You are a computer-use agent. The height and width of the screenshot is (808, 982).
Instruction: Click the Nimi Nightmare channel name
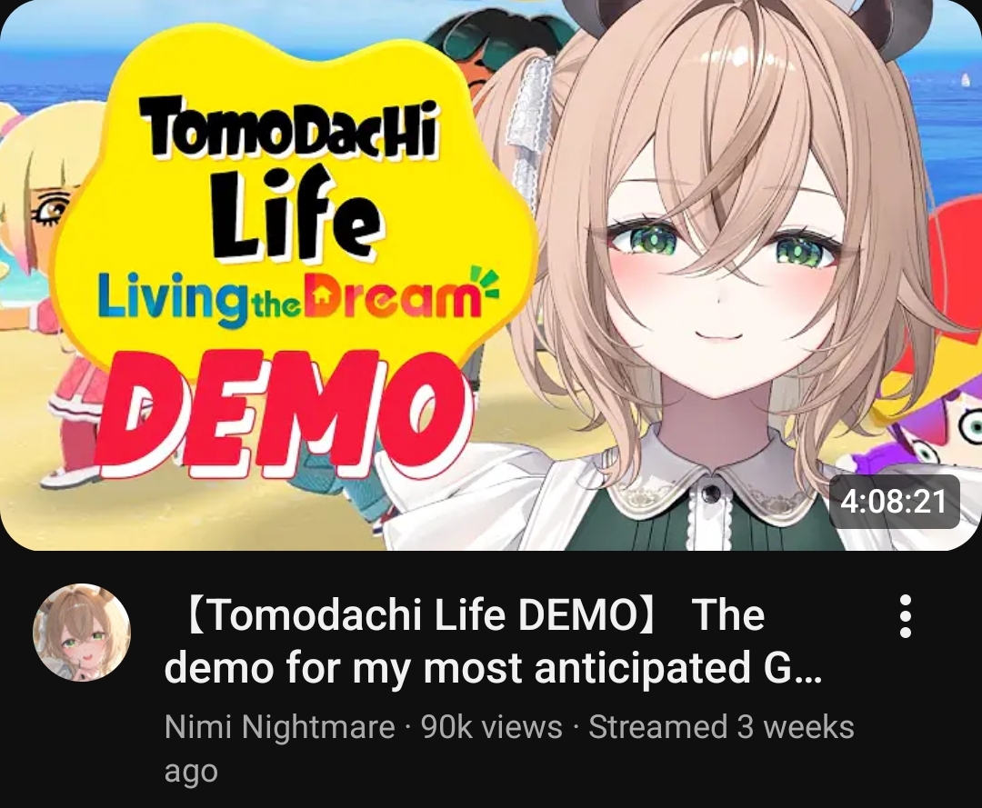279,726
